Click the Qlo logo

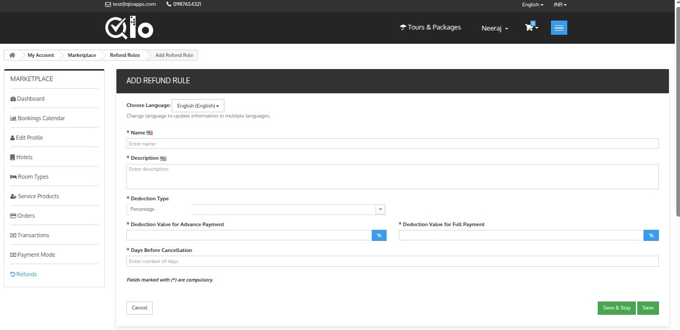[x=129, y=27]
